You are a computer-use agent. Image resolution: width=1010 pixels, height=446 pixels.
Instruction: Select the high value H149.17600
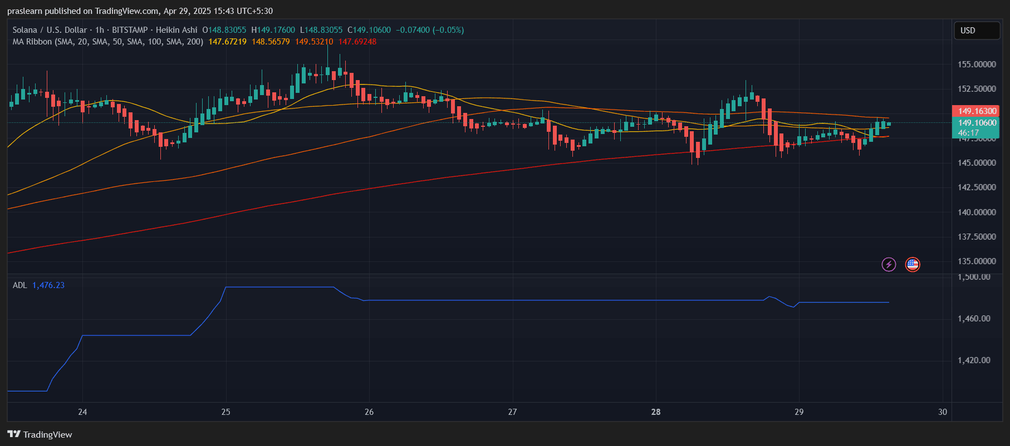[273, 30]
